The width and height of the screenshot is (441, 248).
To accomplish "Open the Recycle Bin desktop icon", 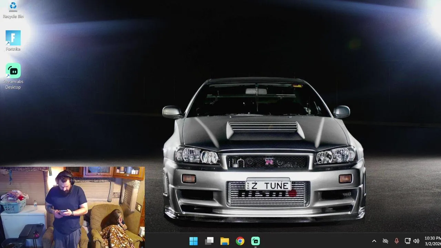I will 13,10.
